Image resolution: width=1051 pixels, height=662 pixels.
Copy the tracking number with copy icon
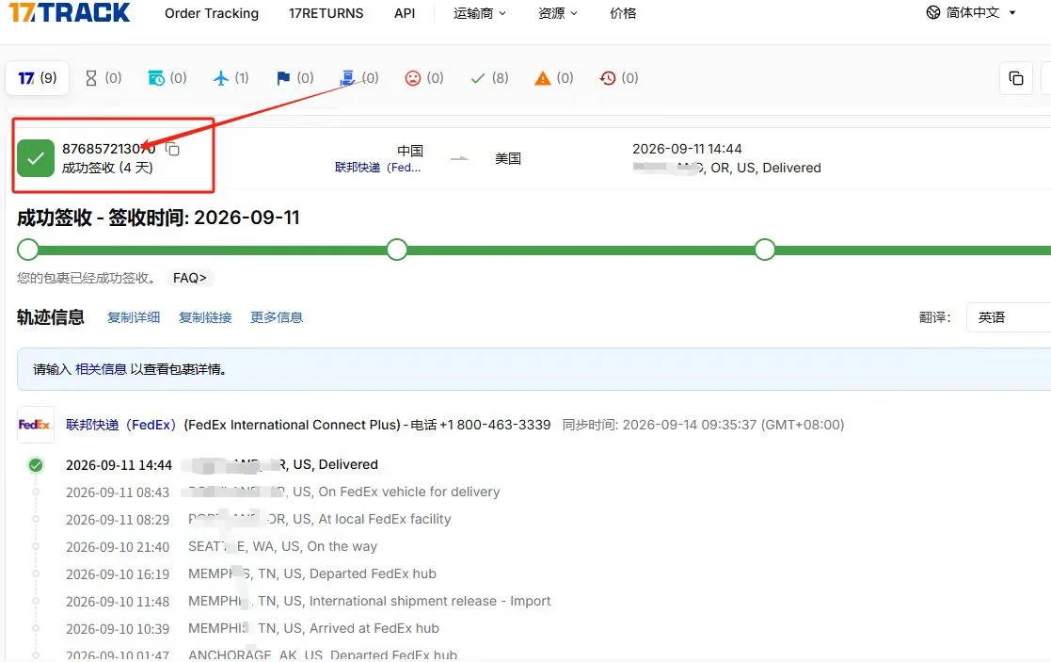(173, 149)
